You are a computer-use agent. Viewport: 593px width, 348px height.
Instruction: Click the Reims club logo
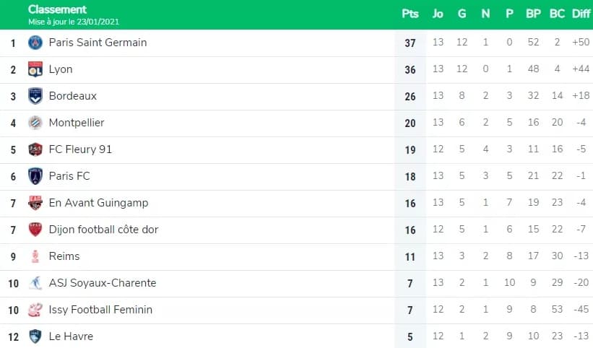point(35,256)
